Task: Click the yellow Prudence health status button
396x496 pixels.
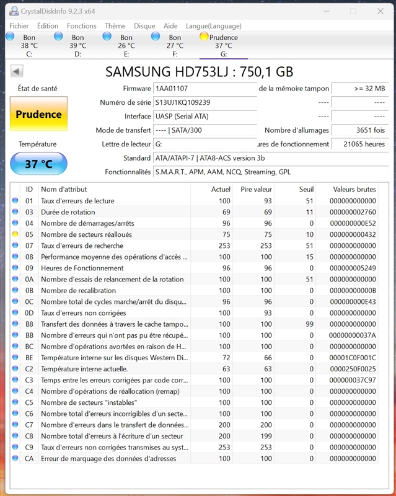Action: (x=38, y=114)
